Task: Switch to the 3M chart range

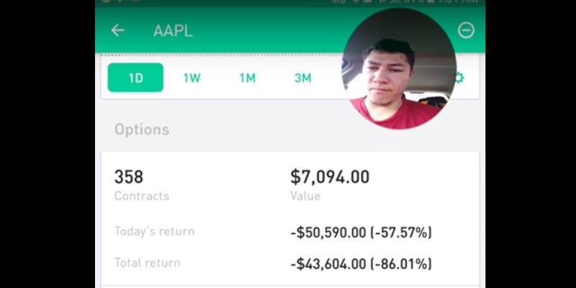Action: pos(303,78)
